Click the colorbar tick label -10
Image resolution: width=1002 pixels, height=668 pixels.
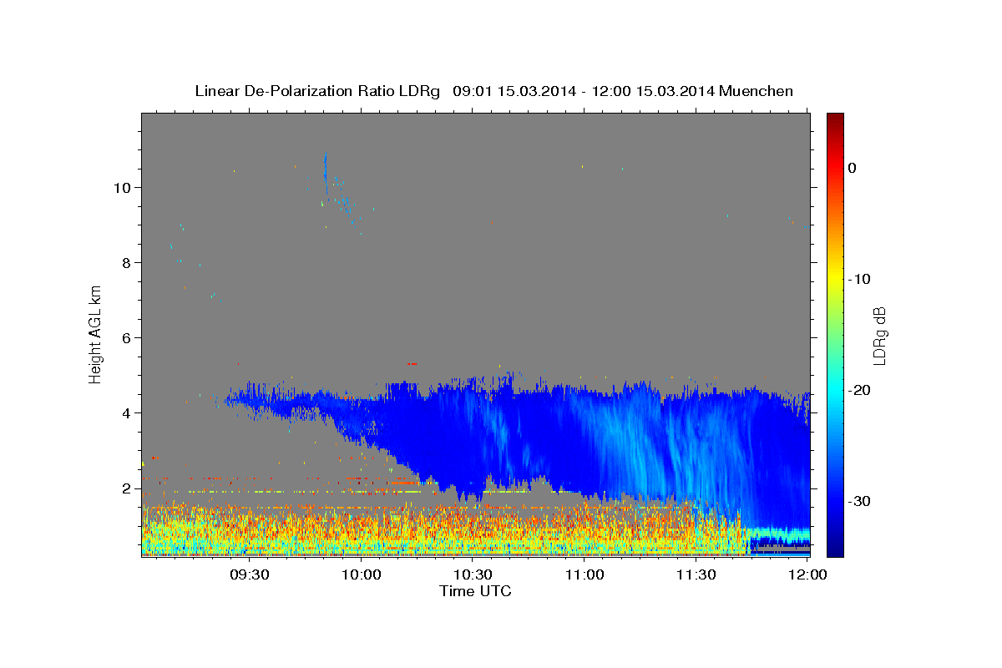tap(859, 279)
